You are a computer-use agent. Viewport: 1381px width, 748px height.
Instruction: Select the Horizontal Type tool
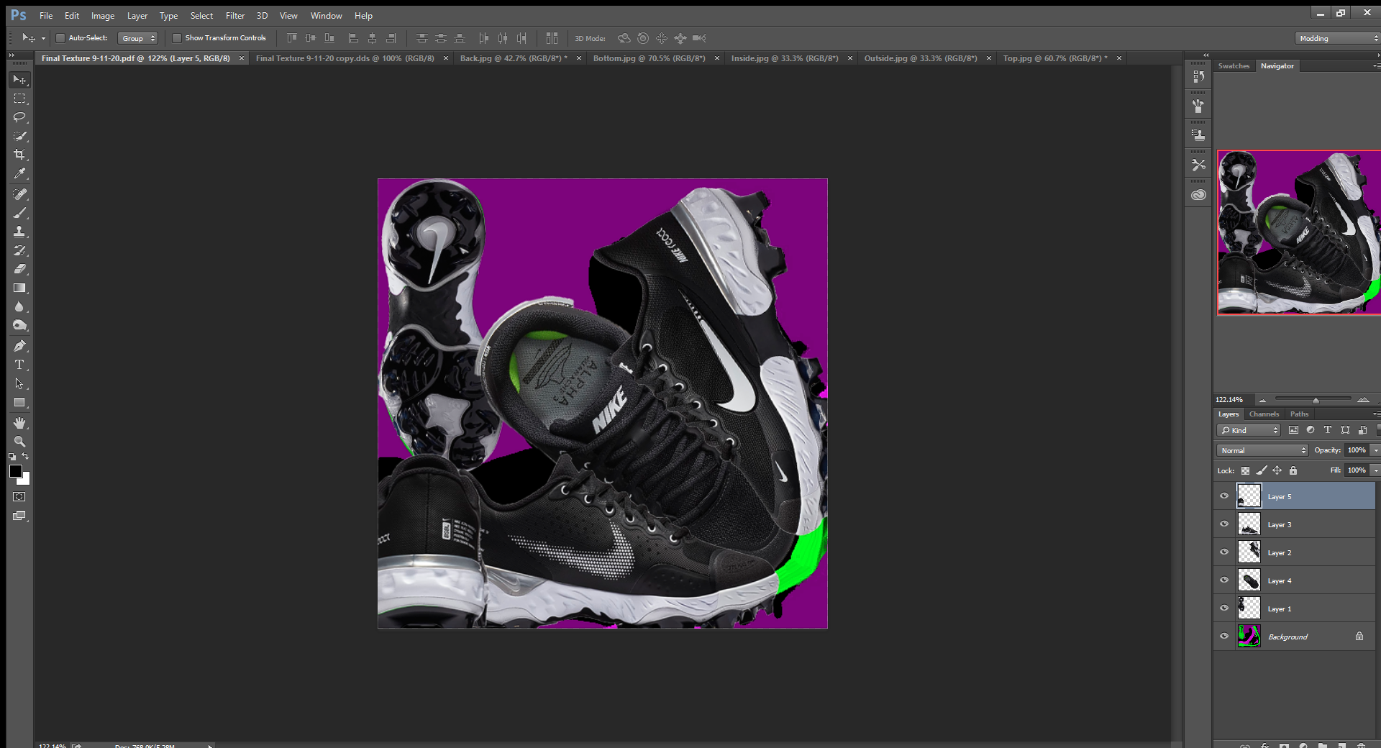pyautogui.click(x=19, y=365)
